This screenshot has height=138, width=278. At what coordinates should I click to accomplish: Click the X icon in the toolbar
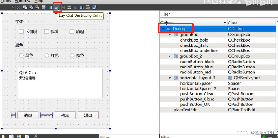click(x=18, y=7)
